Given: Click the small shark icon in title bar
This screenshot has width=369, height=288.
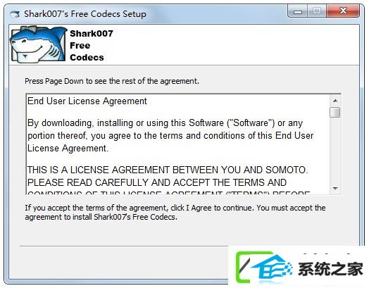Looking at the screenshot, I should point(15,14).
